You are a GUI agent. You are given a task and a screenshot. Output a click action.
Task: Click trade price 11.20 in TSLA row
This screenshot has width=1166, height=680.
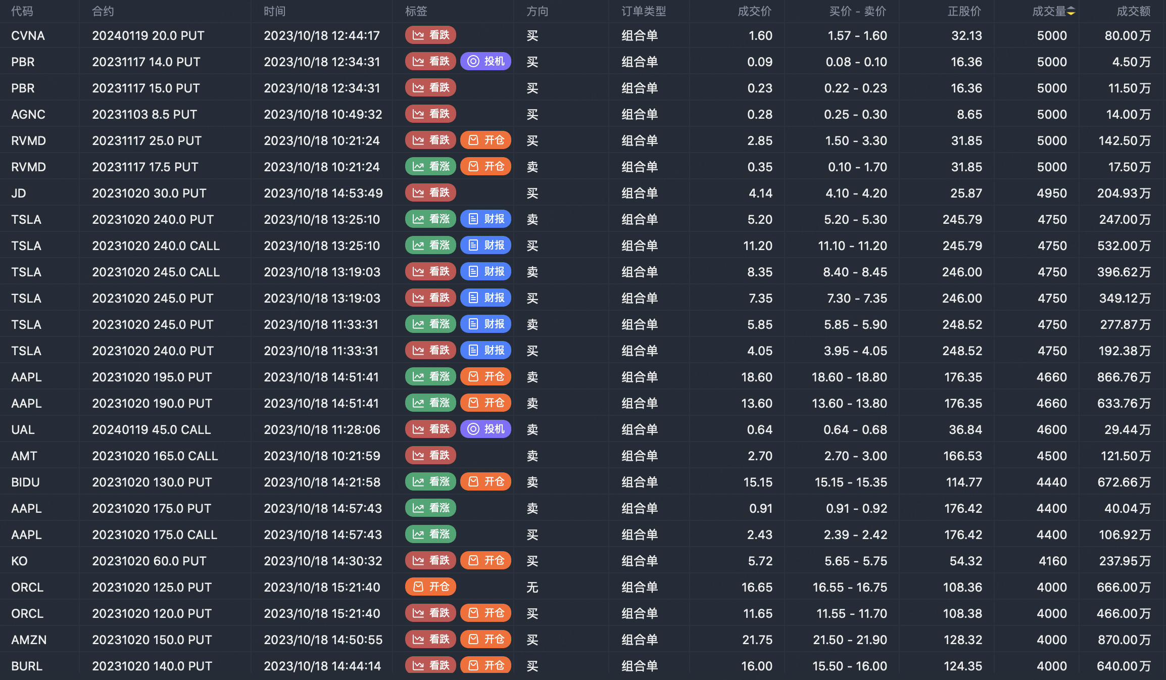click(x=758, y=246)
